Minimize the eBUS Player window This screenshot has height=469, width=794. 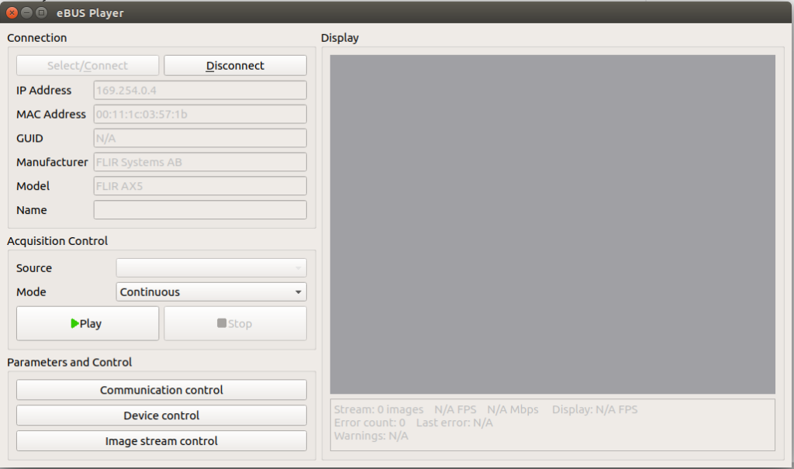click(27, 12)
